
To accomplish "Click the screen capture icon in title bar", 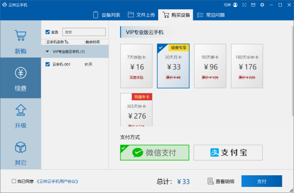I will coord(245,5).
